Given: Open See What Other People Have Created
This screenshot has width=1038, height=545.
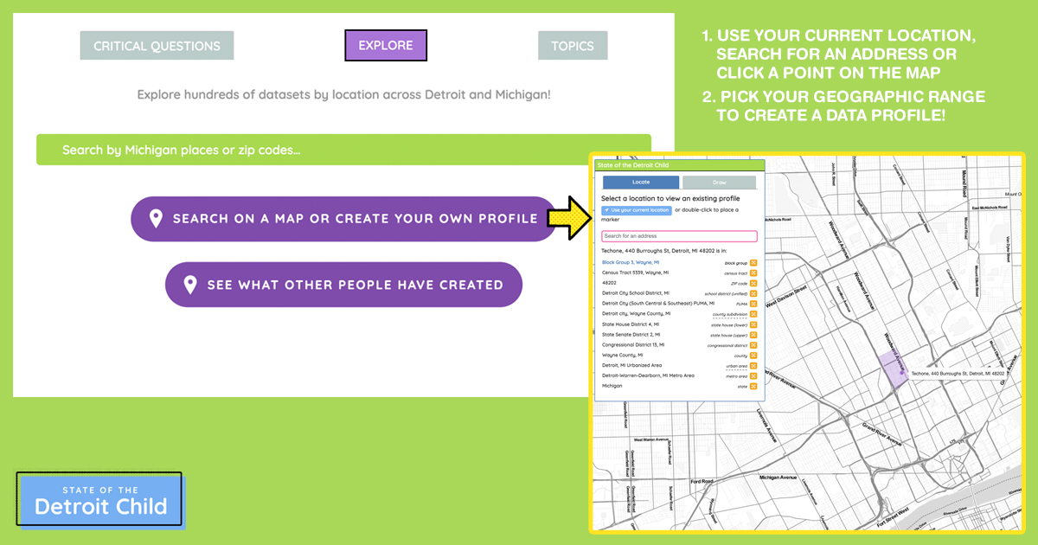Looking at the screenshot, I should [343, 285].
